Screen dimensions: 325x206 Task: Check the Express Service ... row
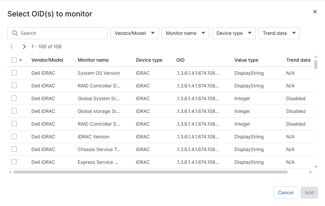(x=14, y=162)
